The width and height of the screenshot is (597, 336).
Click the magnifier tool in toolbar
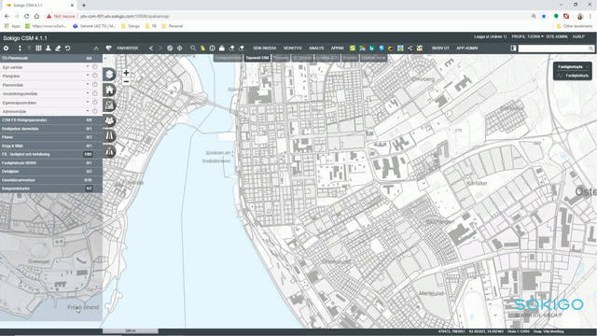pyautogui.click(x=193, y=49)
